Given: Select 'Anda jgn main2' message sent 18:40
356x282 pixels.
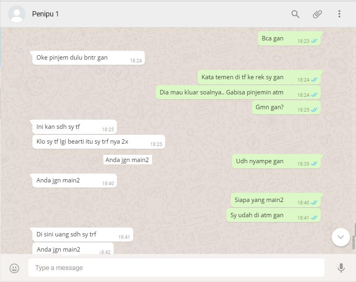Looking at the screenshot, I should point(75,181).
